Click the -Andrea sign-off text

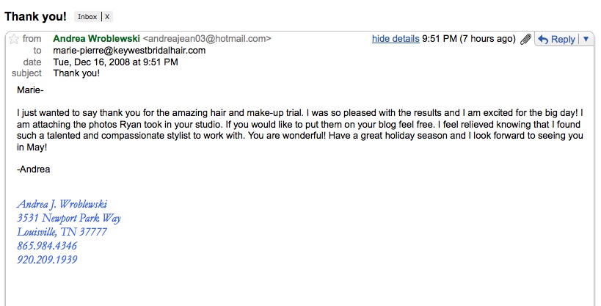33,169
